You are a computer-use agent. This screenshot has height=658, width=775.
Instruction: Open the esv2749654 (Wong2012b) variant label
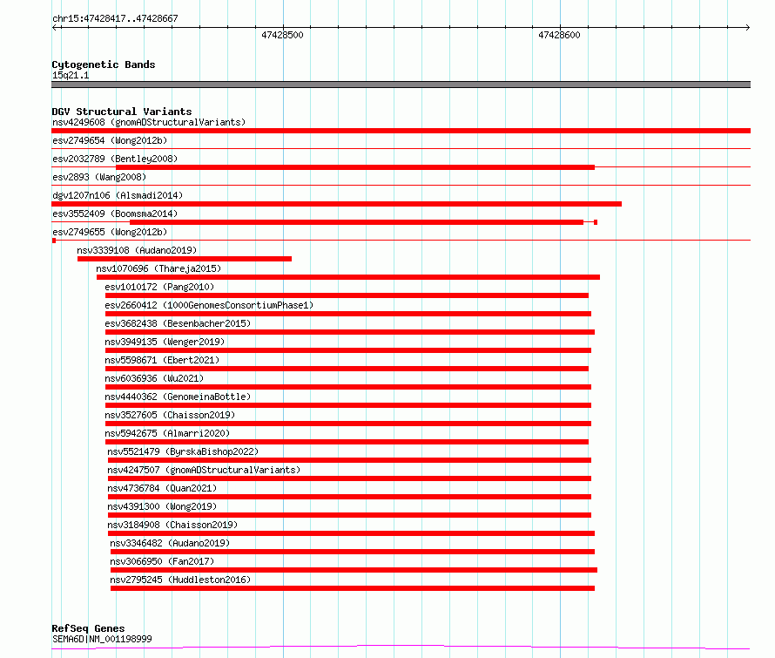[x=110, y=140]
